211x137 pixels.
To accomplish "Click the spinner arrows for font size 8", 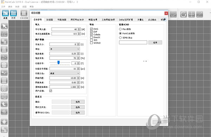I will (78, 44).
